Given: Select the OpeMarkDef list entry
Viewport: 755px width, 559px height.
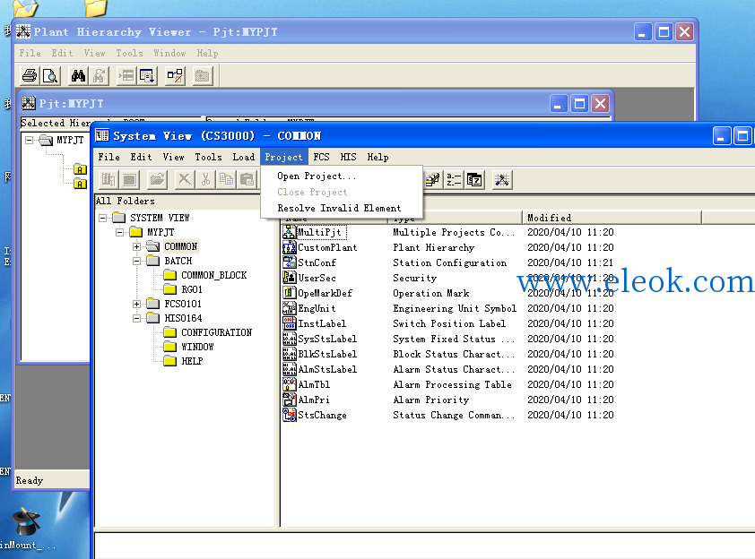Looking at the screenshot, I should (325, 293).
